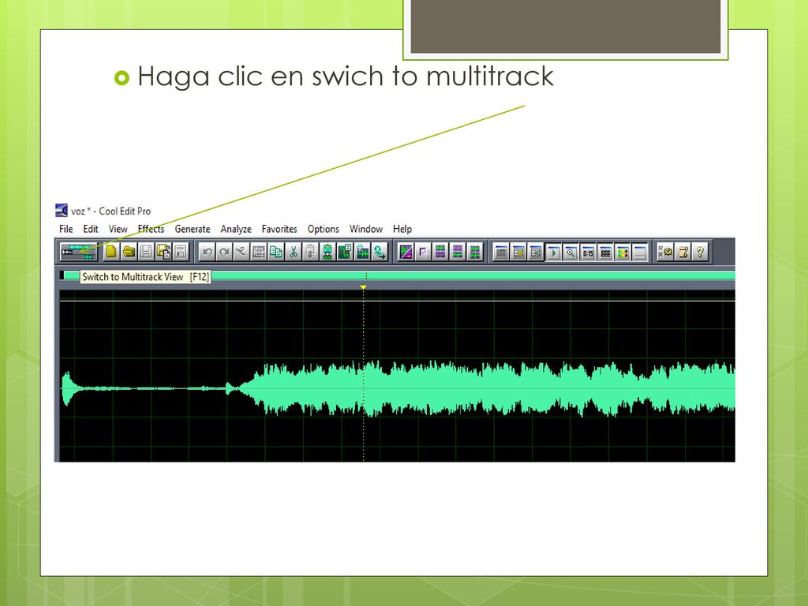The width and height of the screenshot is (808, 606).
Task: Toggle the Selection/View controls icon
Action: (x=605, y=252)
